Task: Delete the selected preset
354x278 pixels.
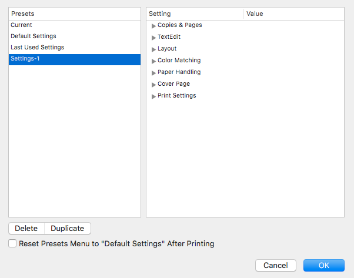Action: (26, 229)
